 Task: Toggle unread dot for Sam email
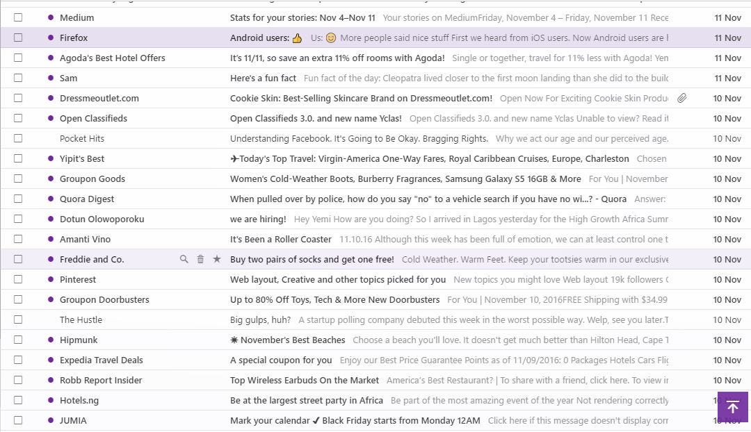[x=51, y=78]
